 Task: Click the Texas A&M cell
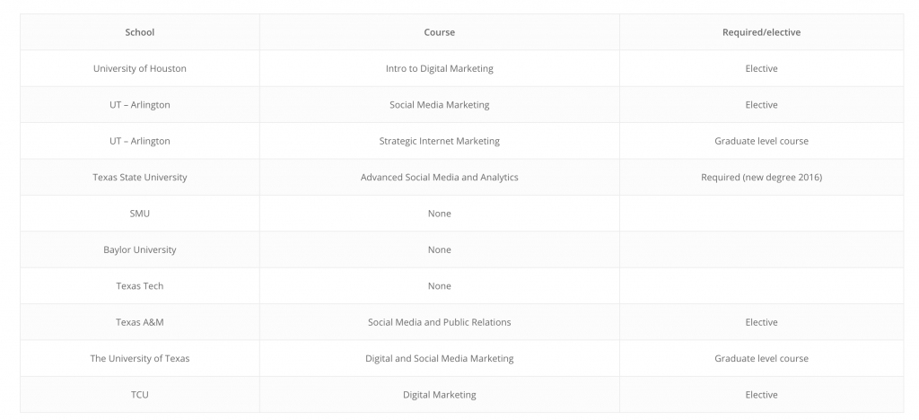tap(139, 323)
